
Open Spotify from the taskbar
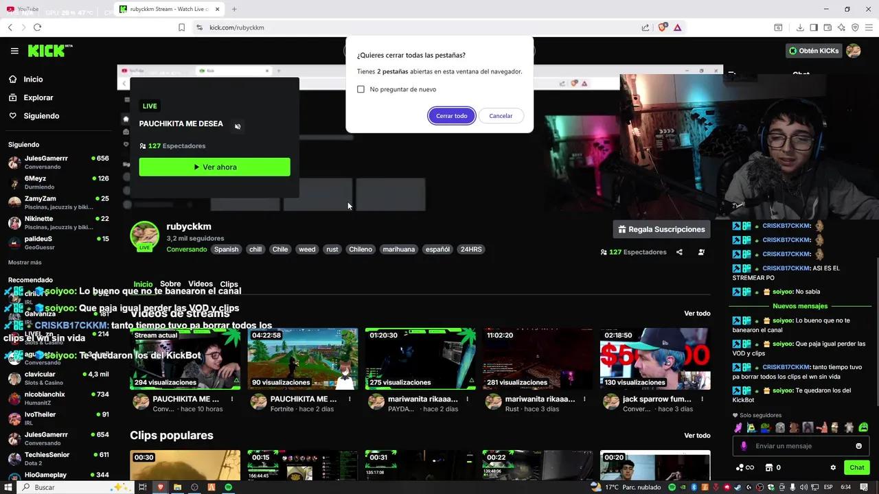click(228, 487)
